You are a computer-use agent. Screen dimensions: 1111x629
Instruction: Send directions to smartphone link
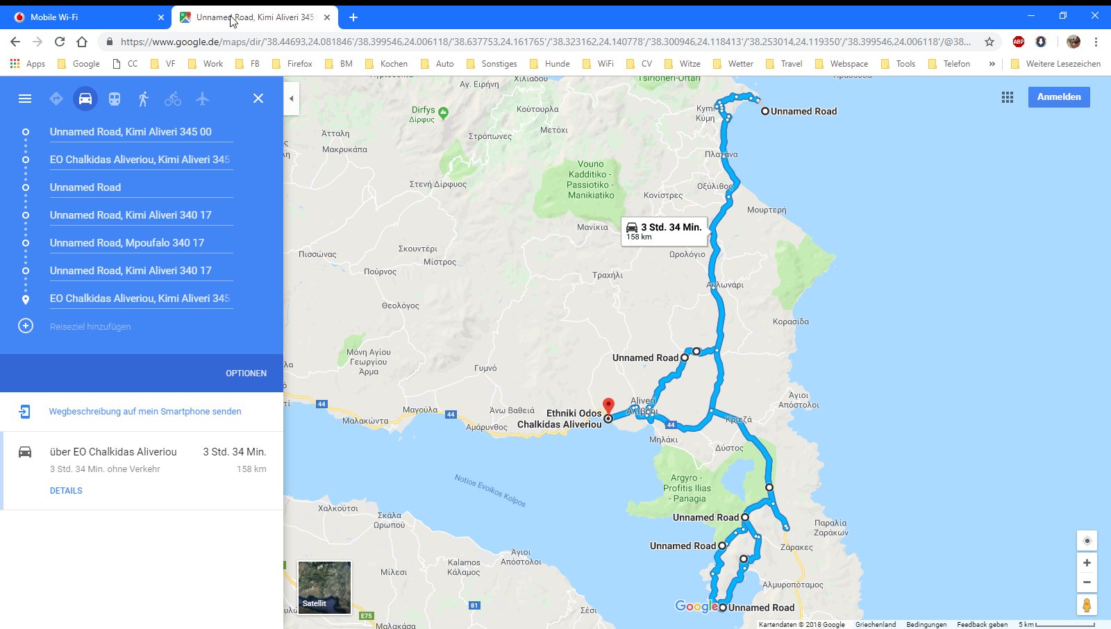point(145,412)
